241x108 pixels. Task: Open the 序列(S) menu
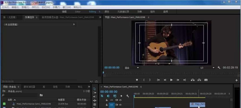pyautogui.click(x=35, y=7)
